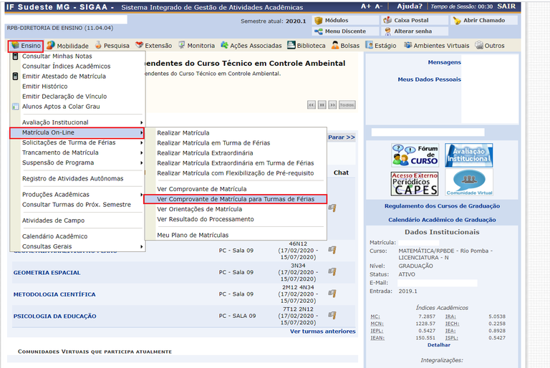The image size is (550, 368).
Task: Click the Ver turmas anteriores link
Action: point(322,331)
